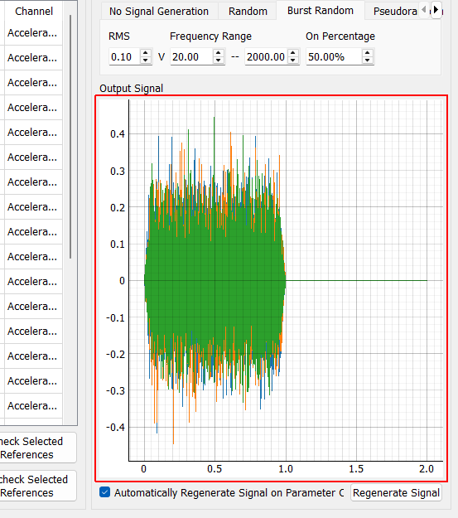Screen dimensions: 458x518
Task: Open the Pseudorandom tab
Action: pos(395,12)
